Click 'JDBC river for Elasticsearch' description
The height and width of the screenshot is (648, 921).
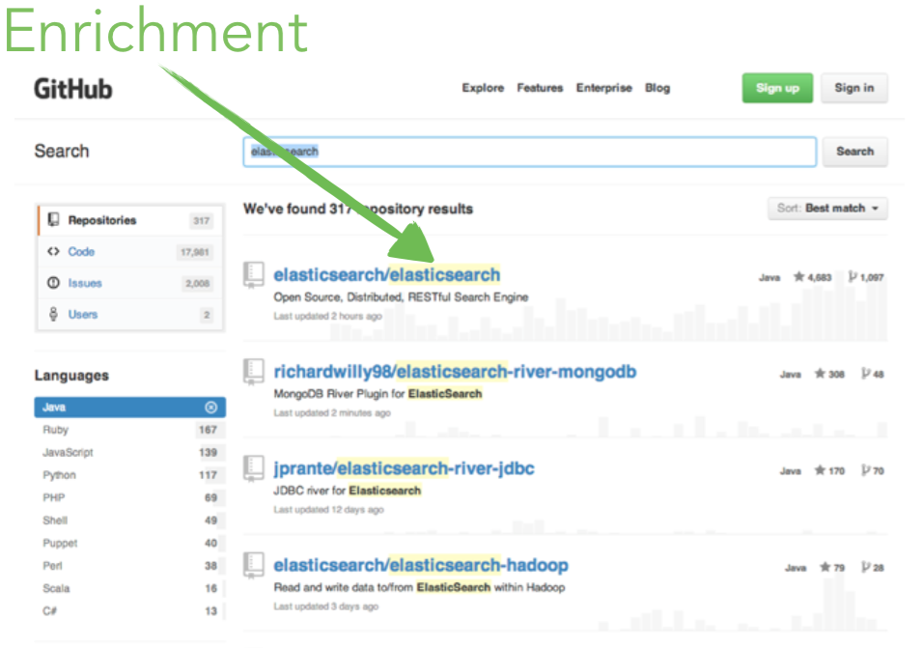click(348, 491)
